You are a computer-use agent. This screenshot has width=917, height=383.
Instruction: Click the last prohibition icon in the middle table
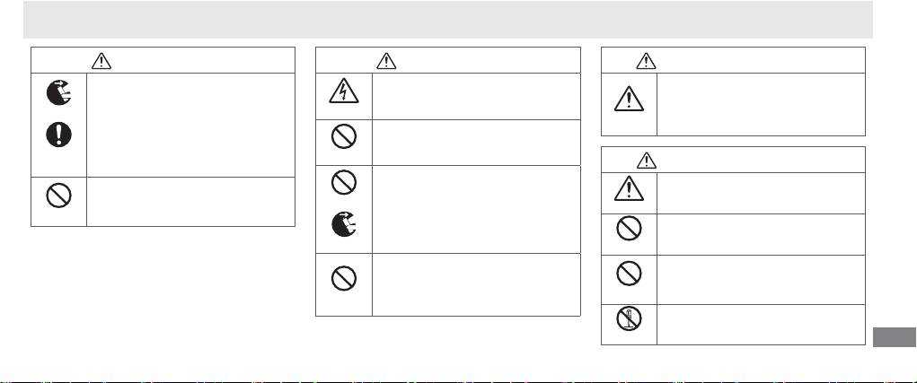pyautogui.click(x=343, y=281)
